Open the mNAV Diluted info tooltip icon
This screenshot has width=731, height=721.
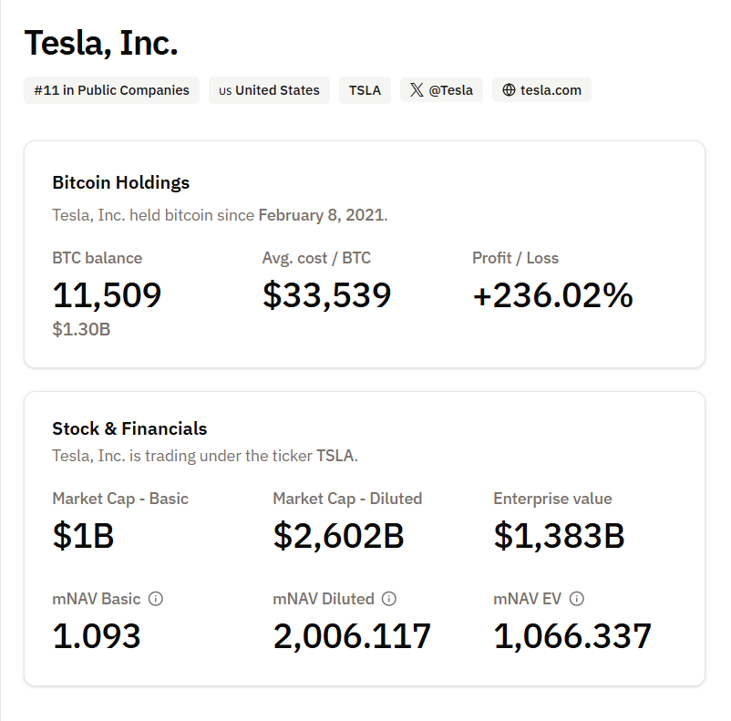[389, 599]
